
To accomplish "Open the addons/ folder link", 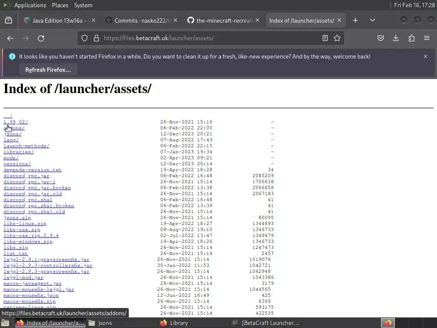I will click(14, 128).
